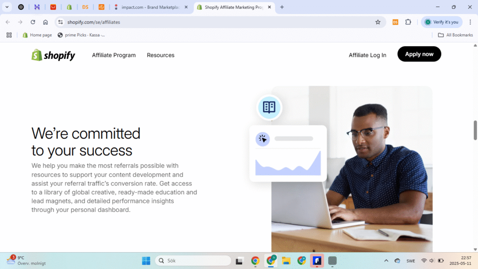
Task: Close the Shopify Affiliate Marketing tab
Action: click(x=269, y=7)
